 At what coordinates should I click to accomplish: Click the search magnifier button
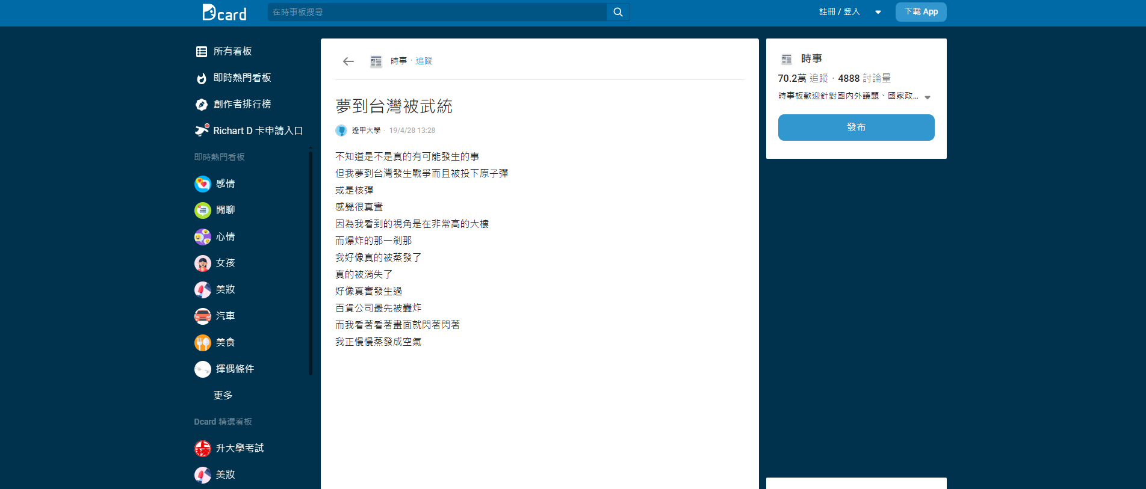coord(618,12)
